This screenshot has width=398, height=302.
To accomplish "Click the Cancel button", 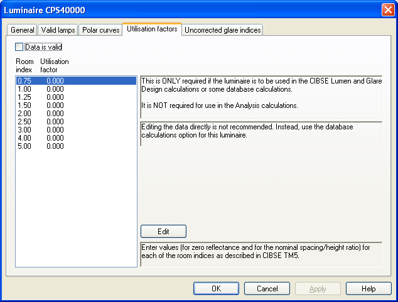I will click(267, 289).
